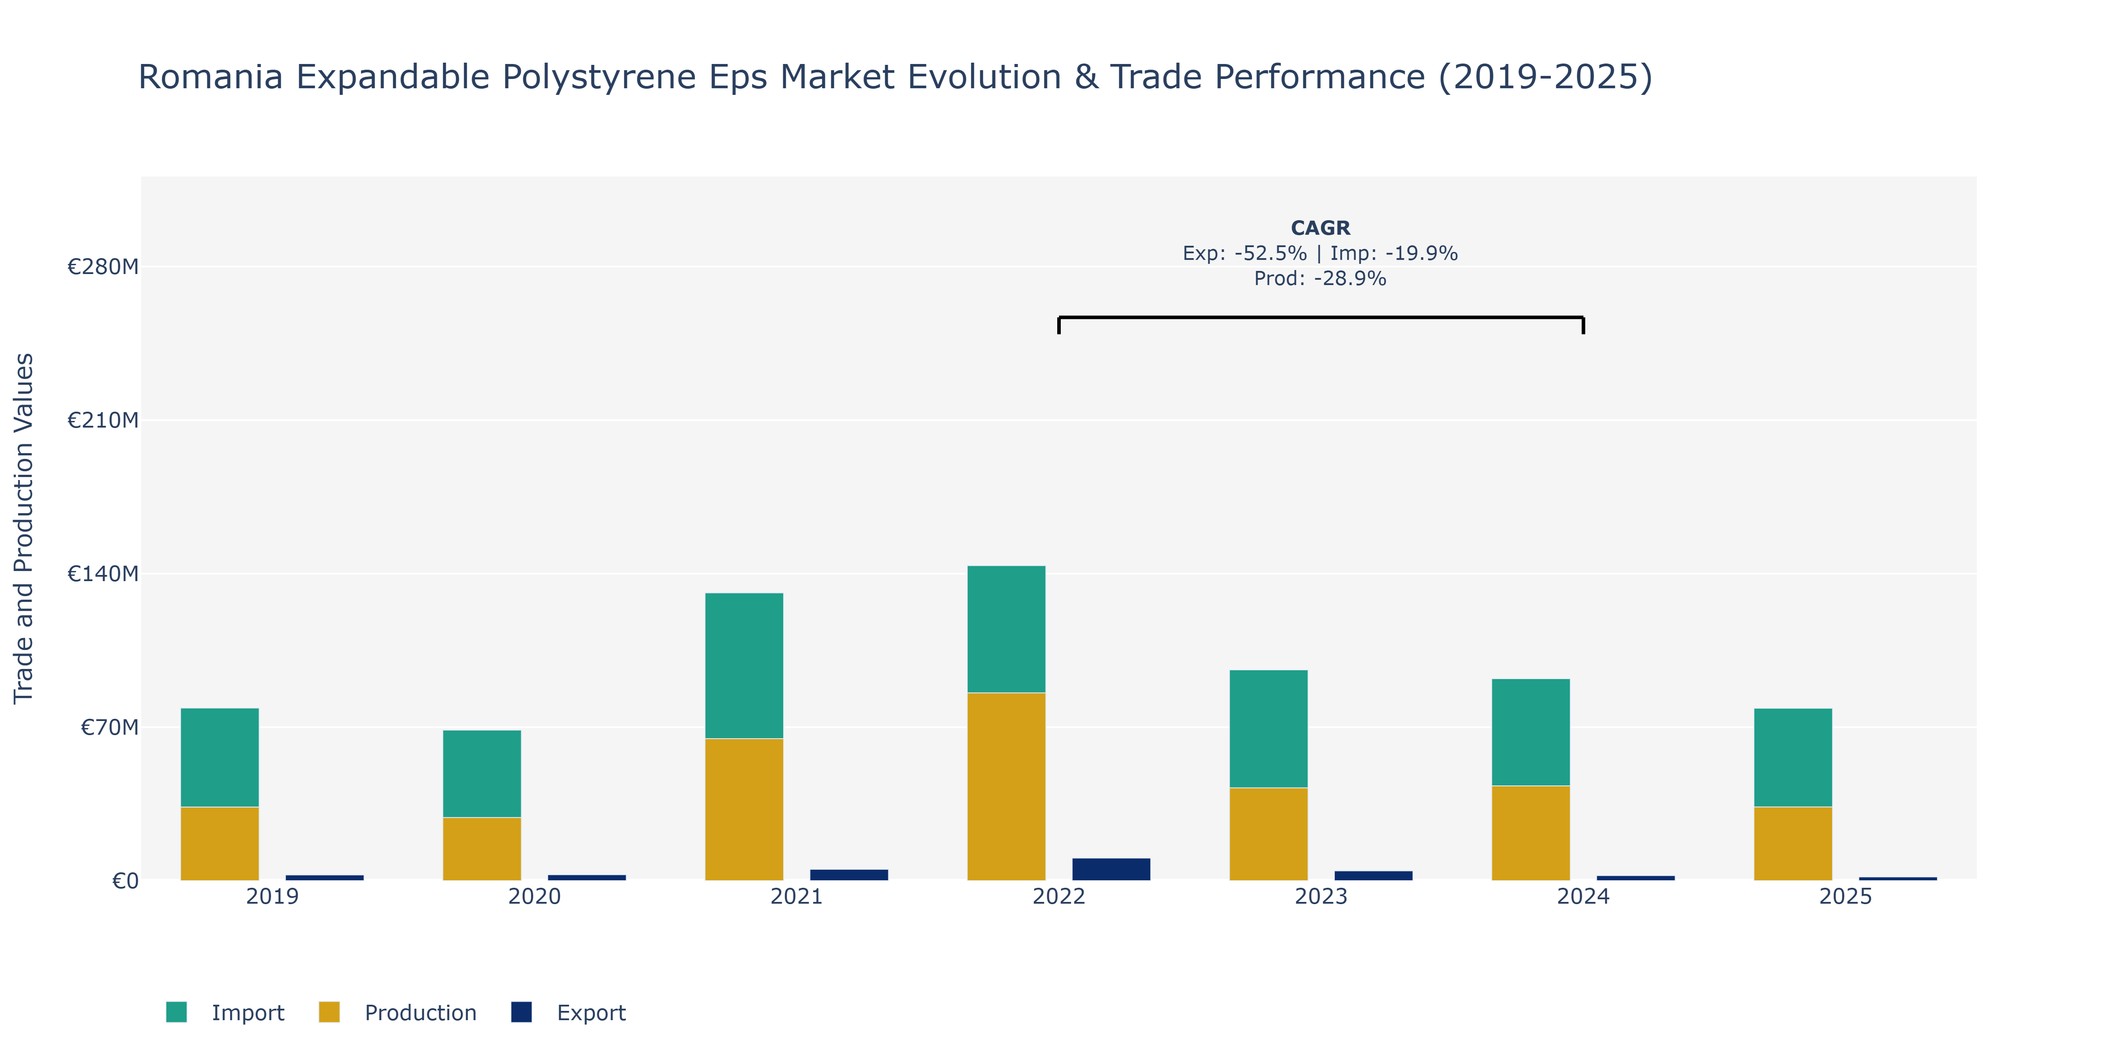Click the 2023 x-axis label
This screenshot has height=1059, width=2118.
[x=1321, y=896]
